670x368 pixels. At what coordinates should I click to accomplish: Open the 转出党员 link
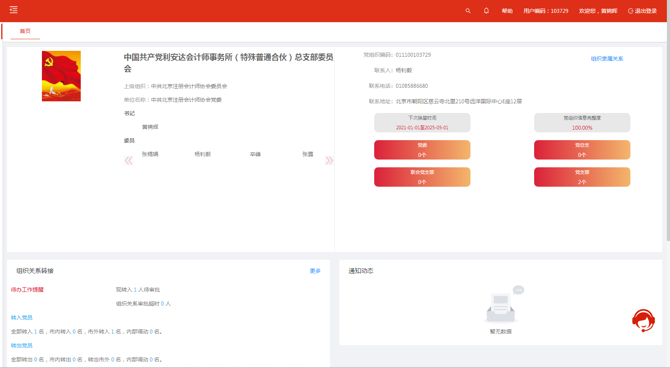[x=22, y=345]
